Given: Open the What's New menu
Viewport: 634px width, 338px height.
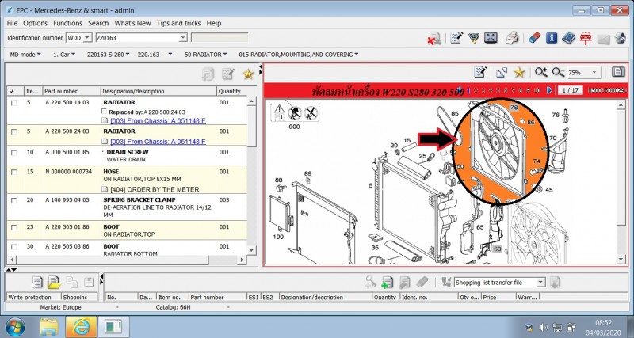Looking at the screenshot, I should 132,23.
